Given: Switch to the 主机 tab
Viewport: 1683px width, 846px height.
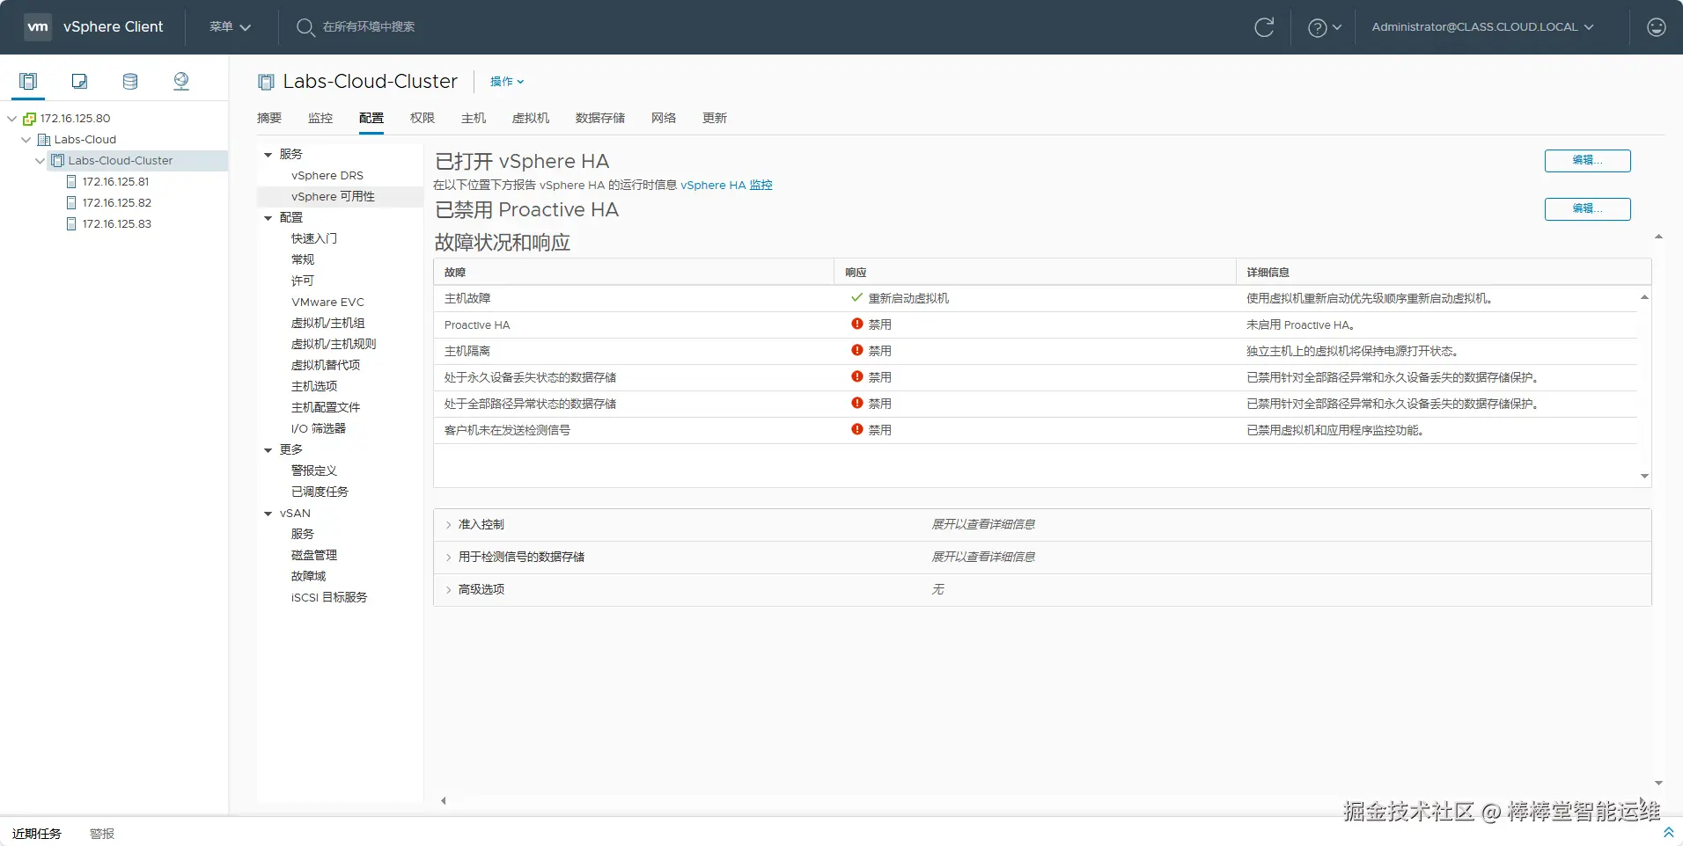Looking at the screenshot, I should coord(474,118).
